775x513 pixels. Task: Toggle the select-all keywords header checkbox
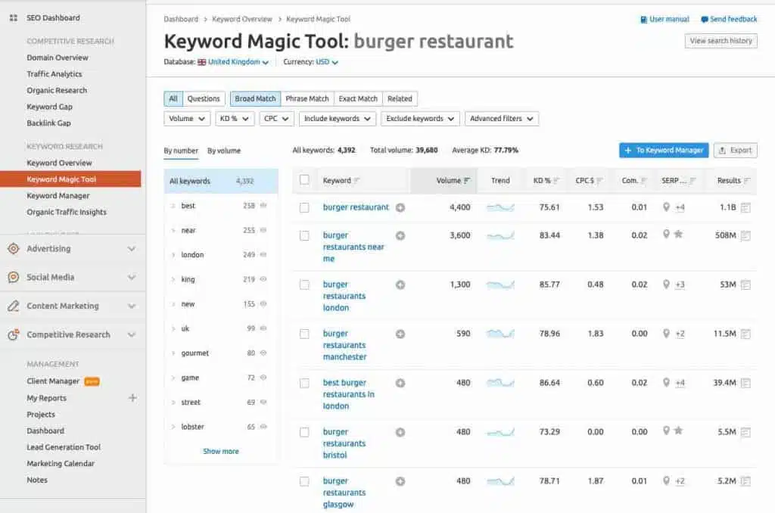click(x=304, y=180)
